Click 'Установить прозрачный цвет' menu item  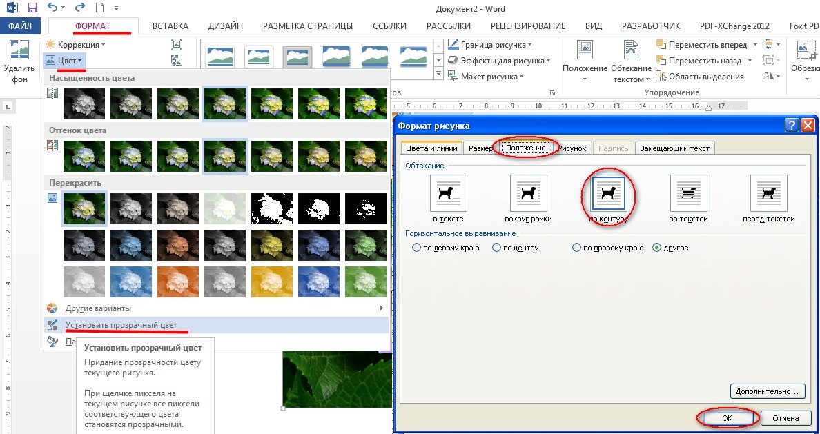pyautogui.click(x=121, y=325)
